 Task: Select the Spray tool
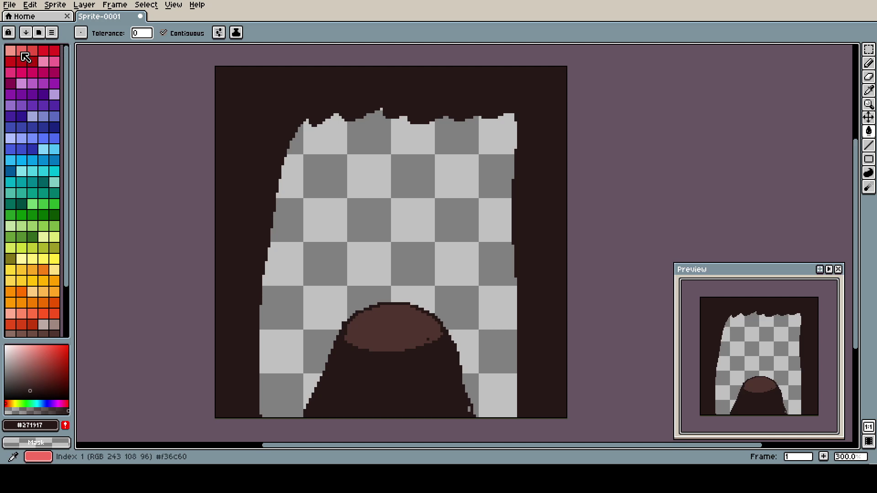click(x=868, y=186)
